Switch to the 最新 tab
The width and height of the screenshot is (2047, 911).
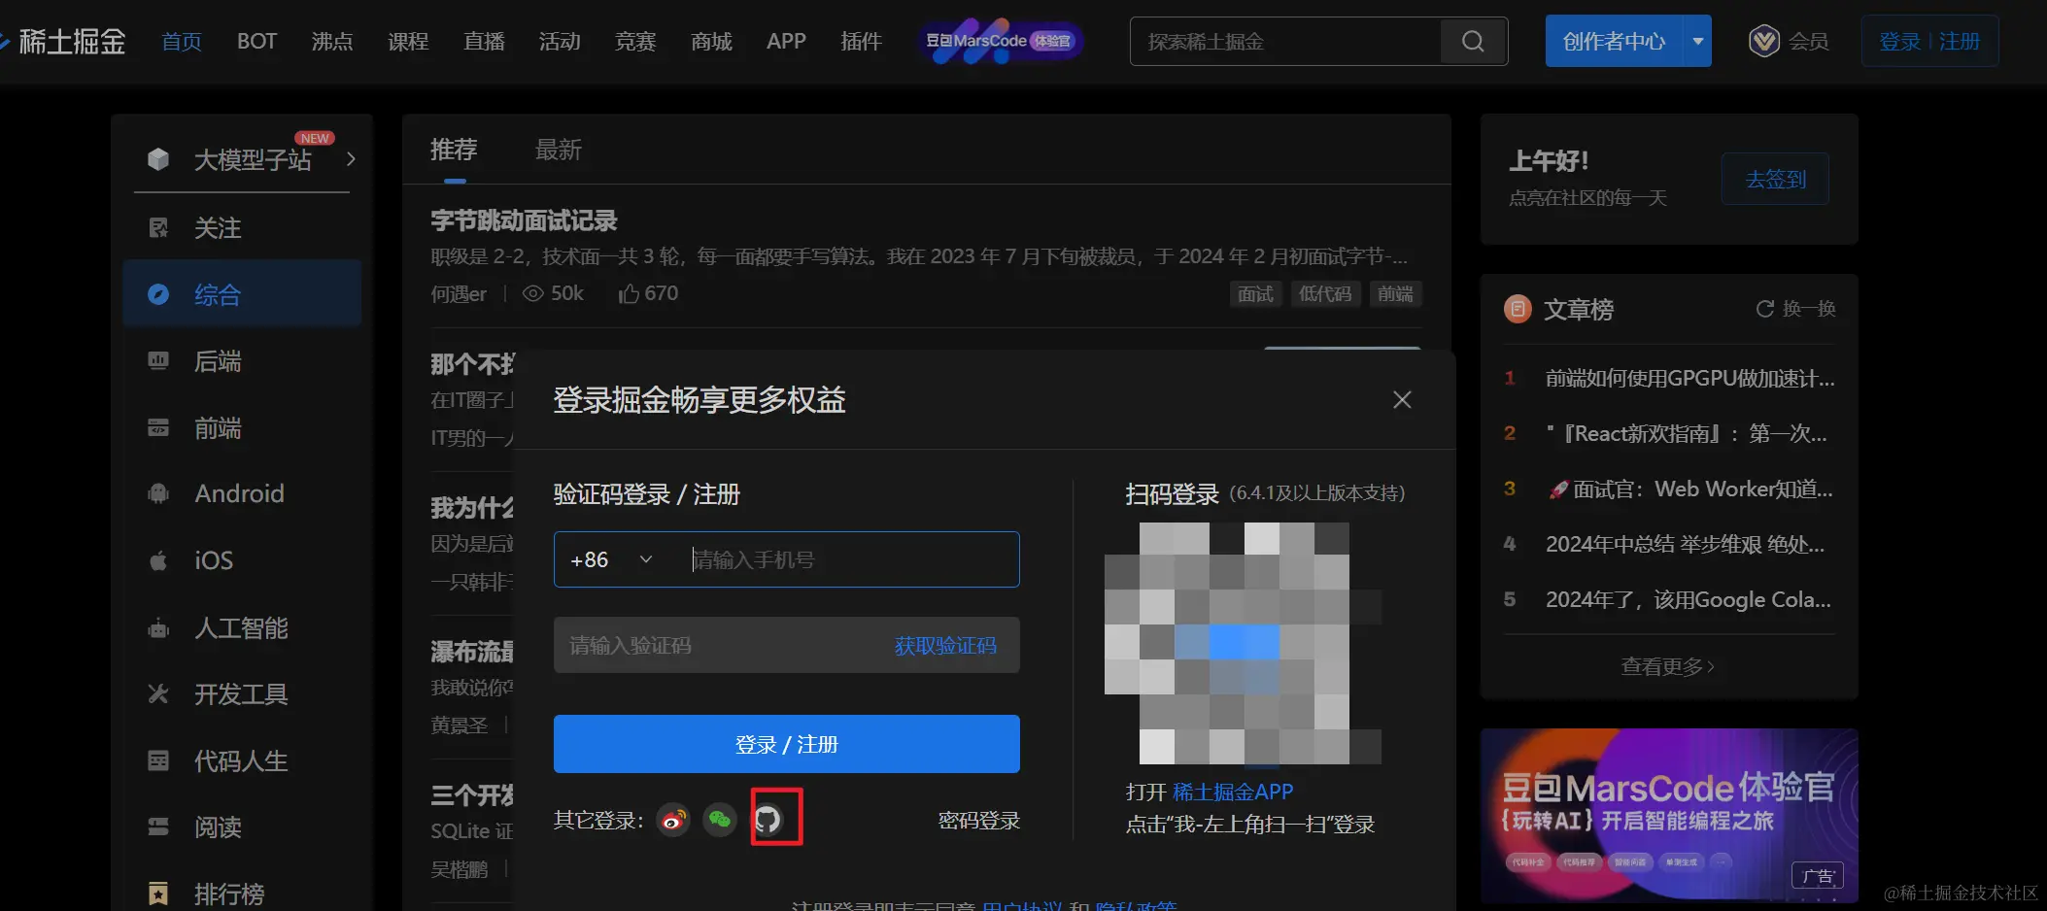(x=559, y=150)
